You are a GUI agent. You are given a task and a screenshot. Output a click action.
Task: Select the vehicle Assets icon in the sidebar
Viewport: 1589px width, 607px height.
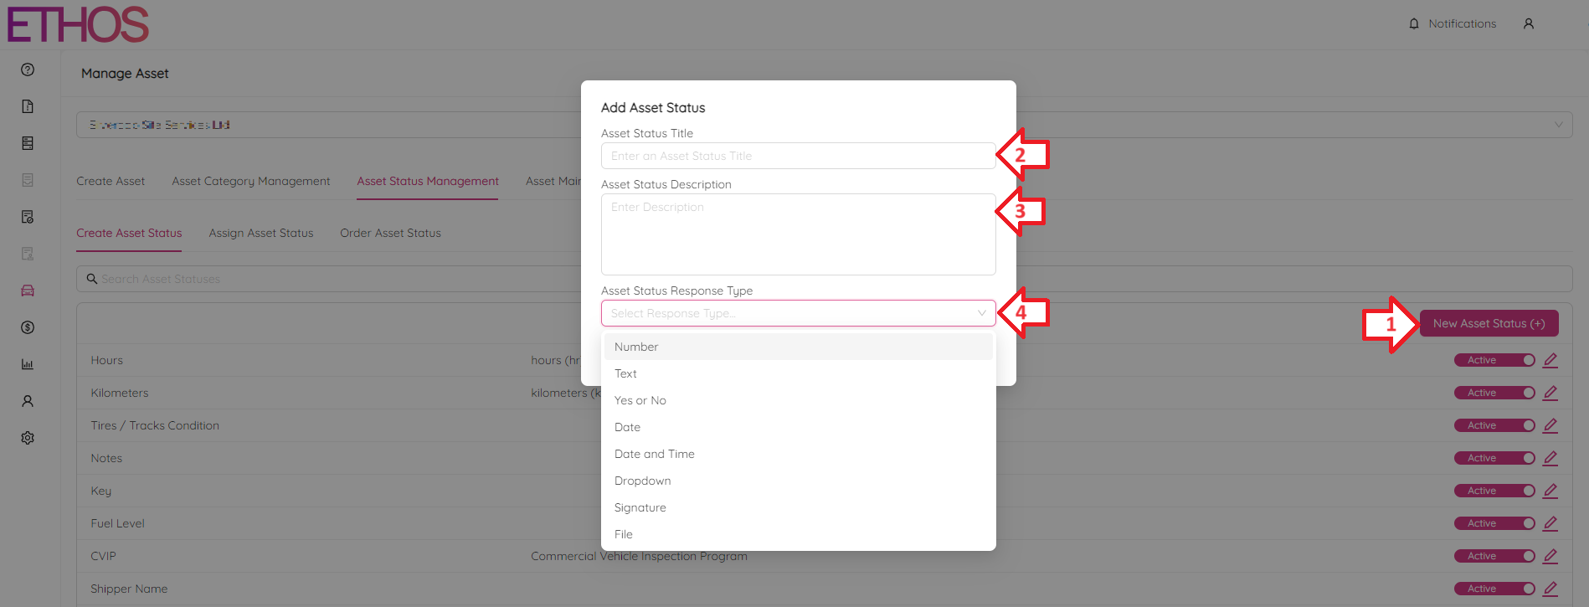[x=28, y=291]
